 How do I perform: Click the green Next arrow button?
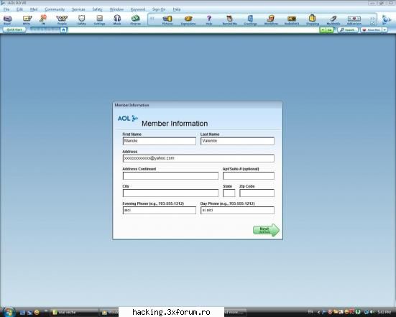click(x=267, y=230)
